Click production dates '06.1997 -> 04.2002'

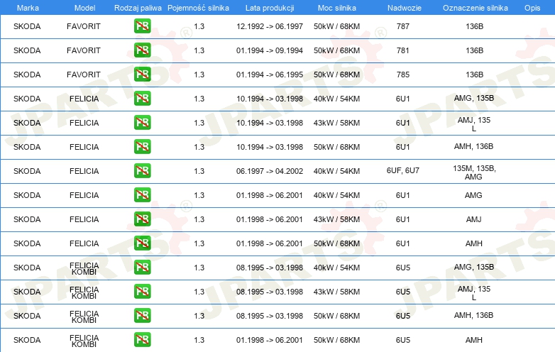coord(270,171)
